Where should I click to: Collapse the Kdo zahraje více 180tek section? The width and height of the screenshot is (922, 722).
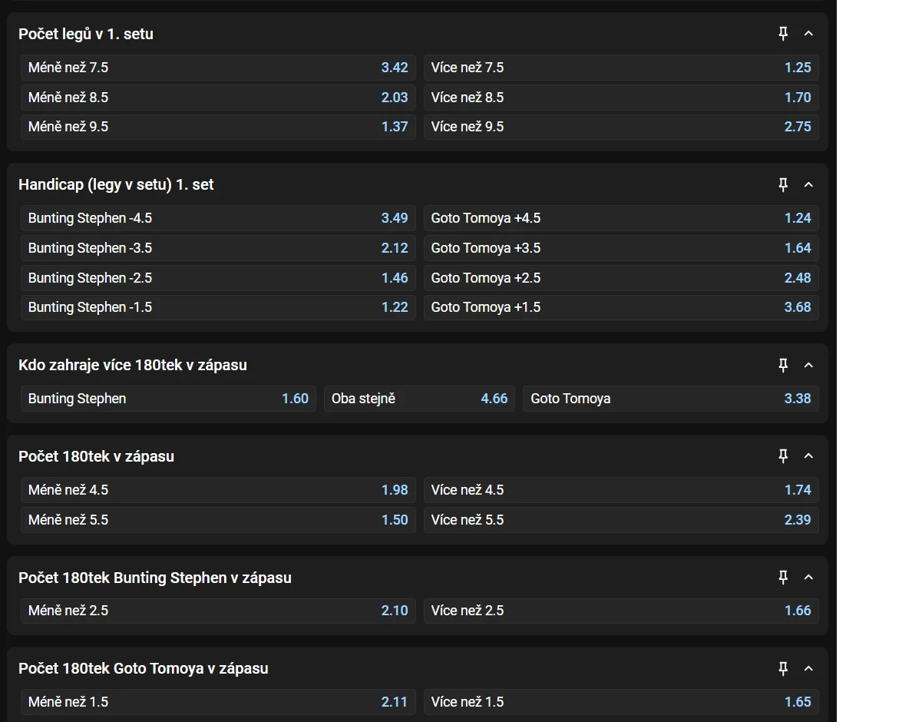tap(808, 366)
